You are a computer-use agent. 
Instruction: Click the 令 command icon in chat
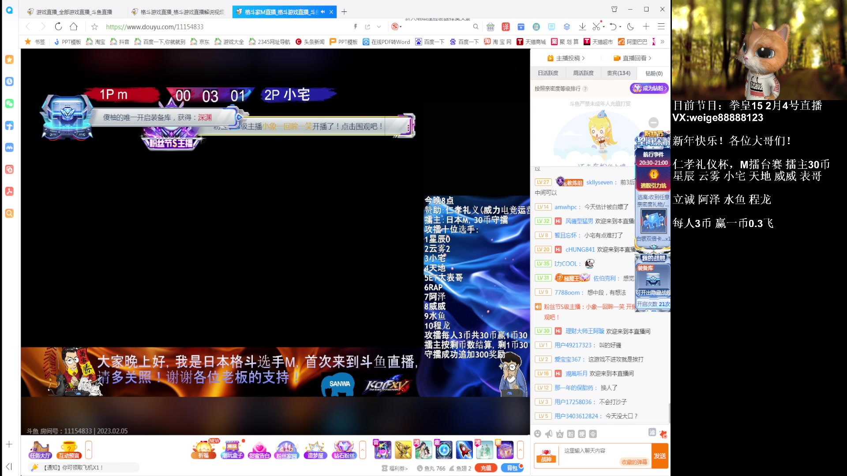[593, 434]
